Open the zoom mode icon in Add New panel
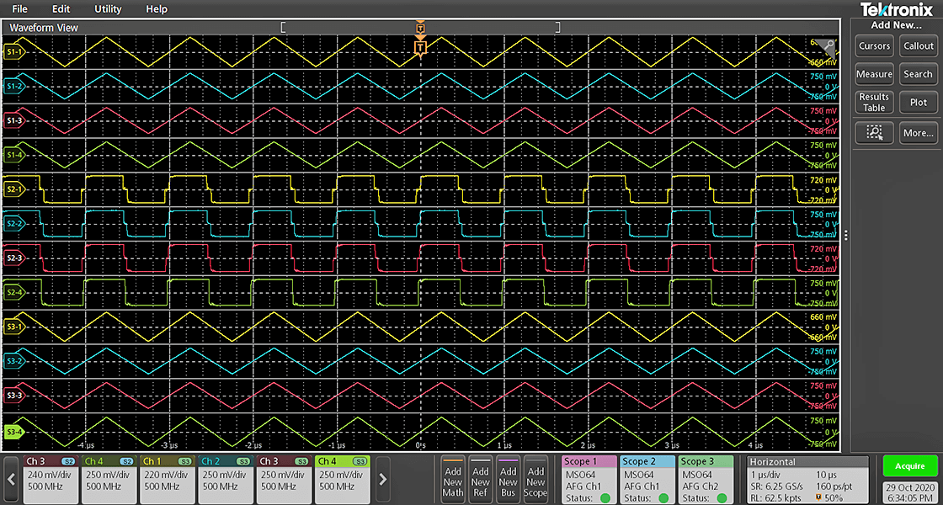Viewport: 943px width, 505px height. click(874, 132)
